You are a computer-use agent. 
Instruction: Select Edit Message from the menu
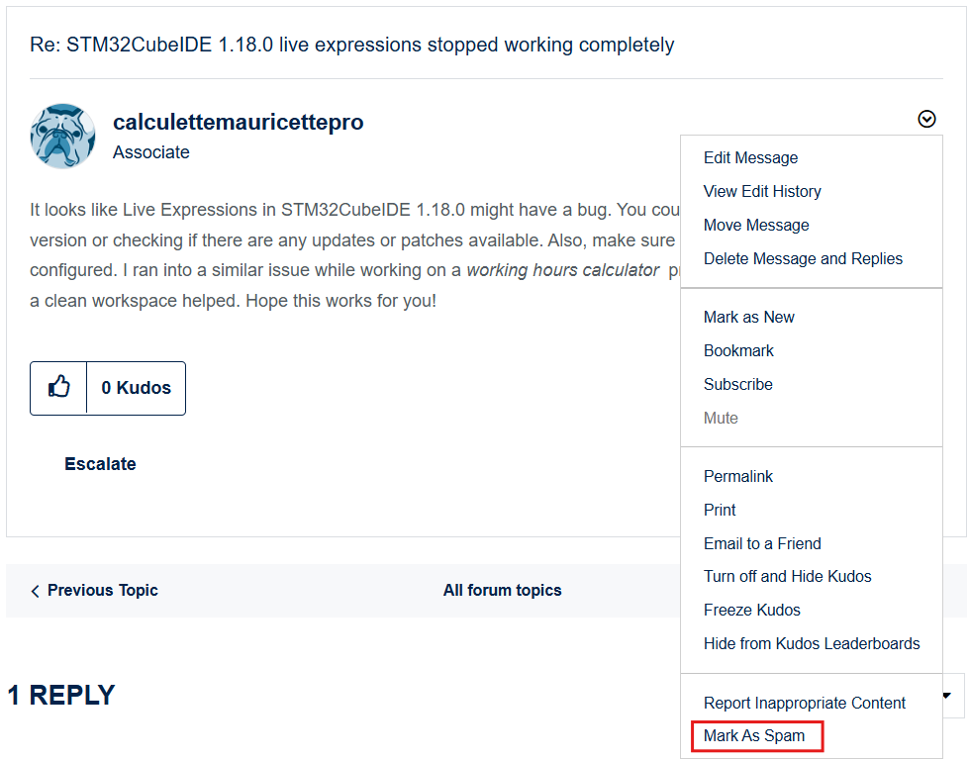[x=750, y=158]
